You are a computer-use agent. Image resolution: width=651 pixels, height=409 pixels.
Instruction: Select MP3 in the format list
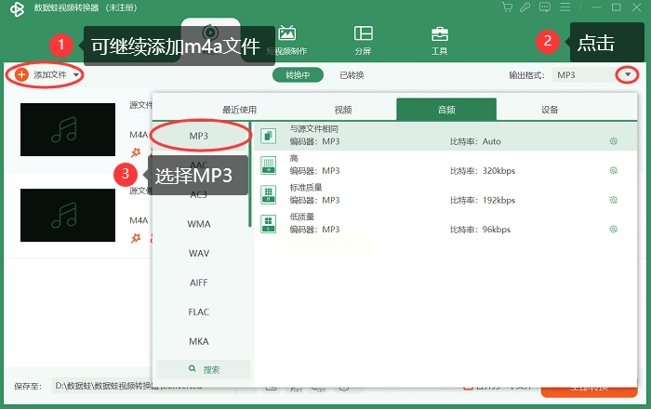pos(199,136)
